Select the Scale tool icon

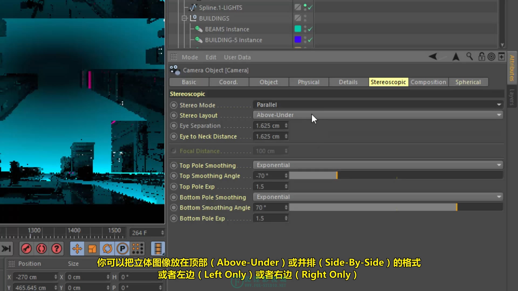click(x=92, y=248)
